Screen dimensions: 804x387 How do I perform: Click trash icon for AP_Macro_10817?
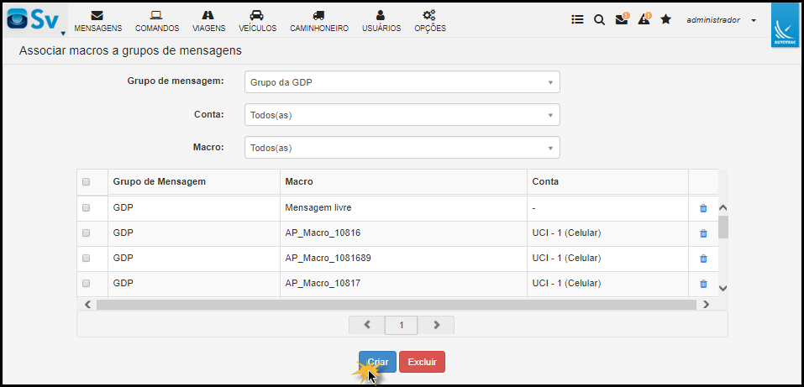(x=703, y=284)
